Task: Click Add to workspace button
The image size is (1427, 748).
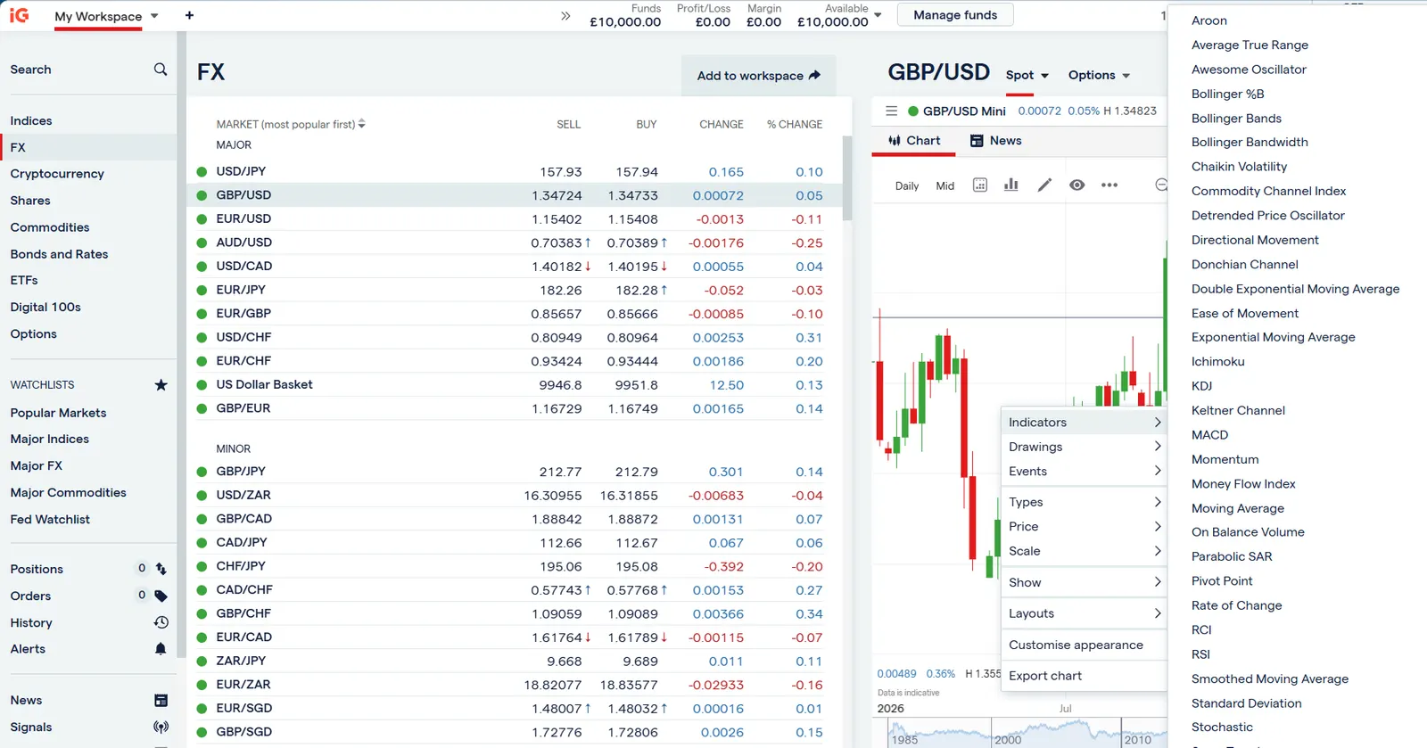Action: pos(759,76)
